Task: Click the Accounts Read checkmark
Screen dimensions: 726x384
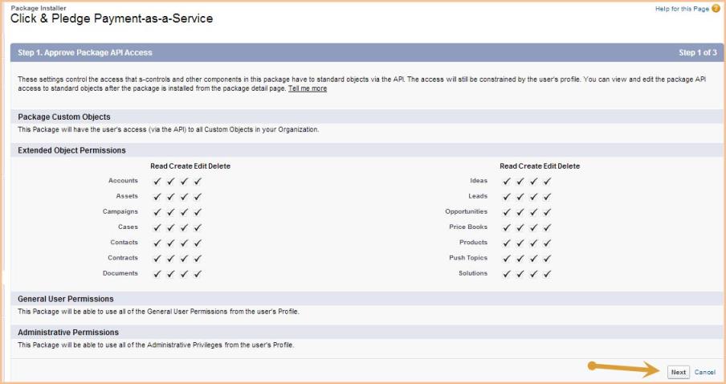Action: (x=157, y=181)
